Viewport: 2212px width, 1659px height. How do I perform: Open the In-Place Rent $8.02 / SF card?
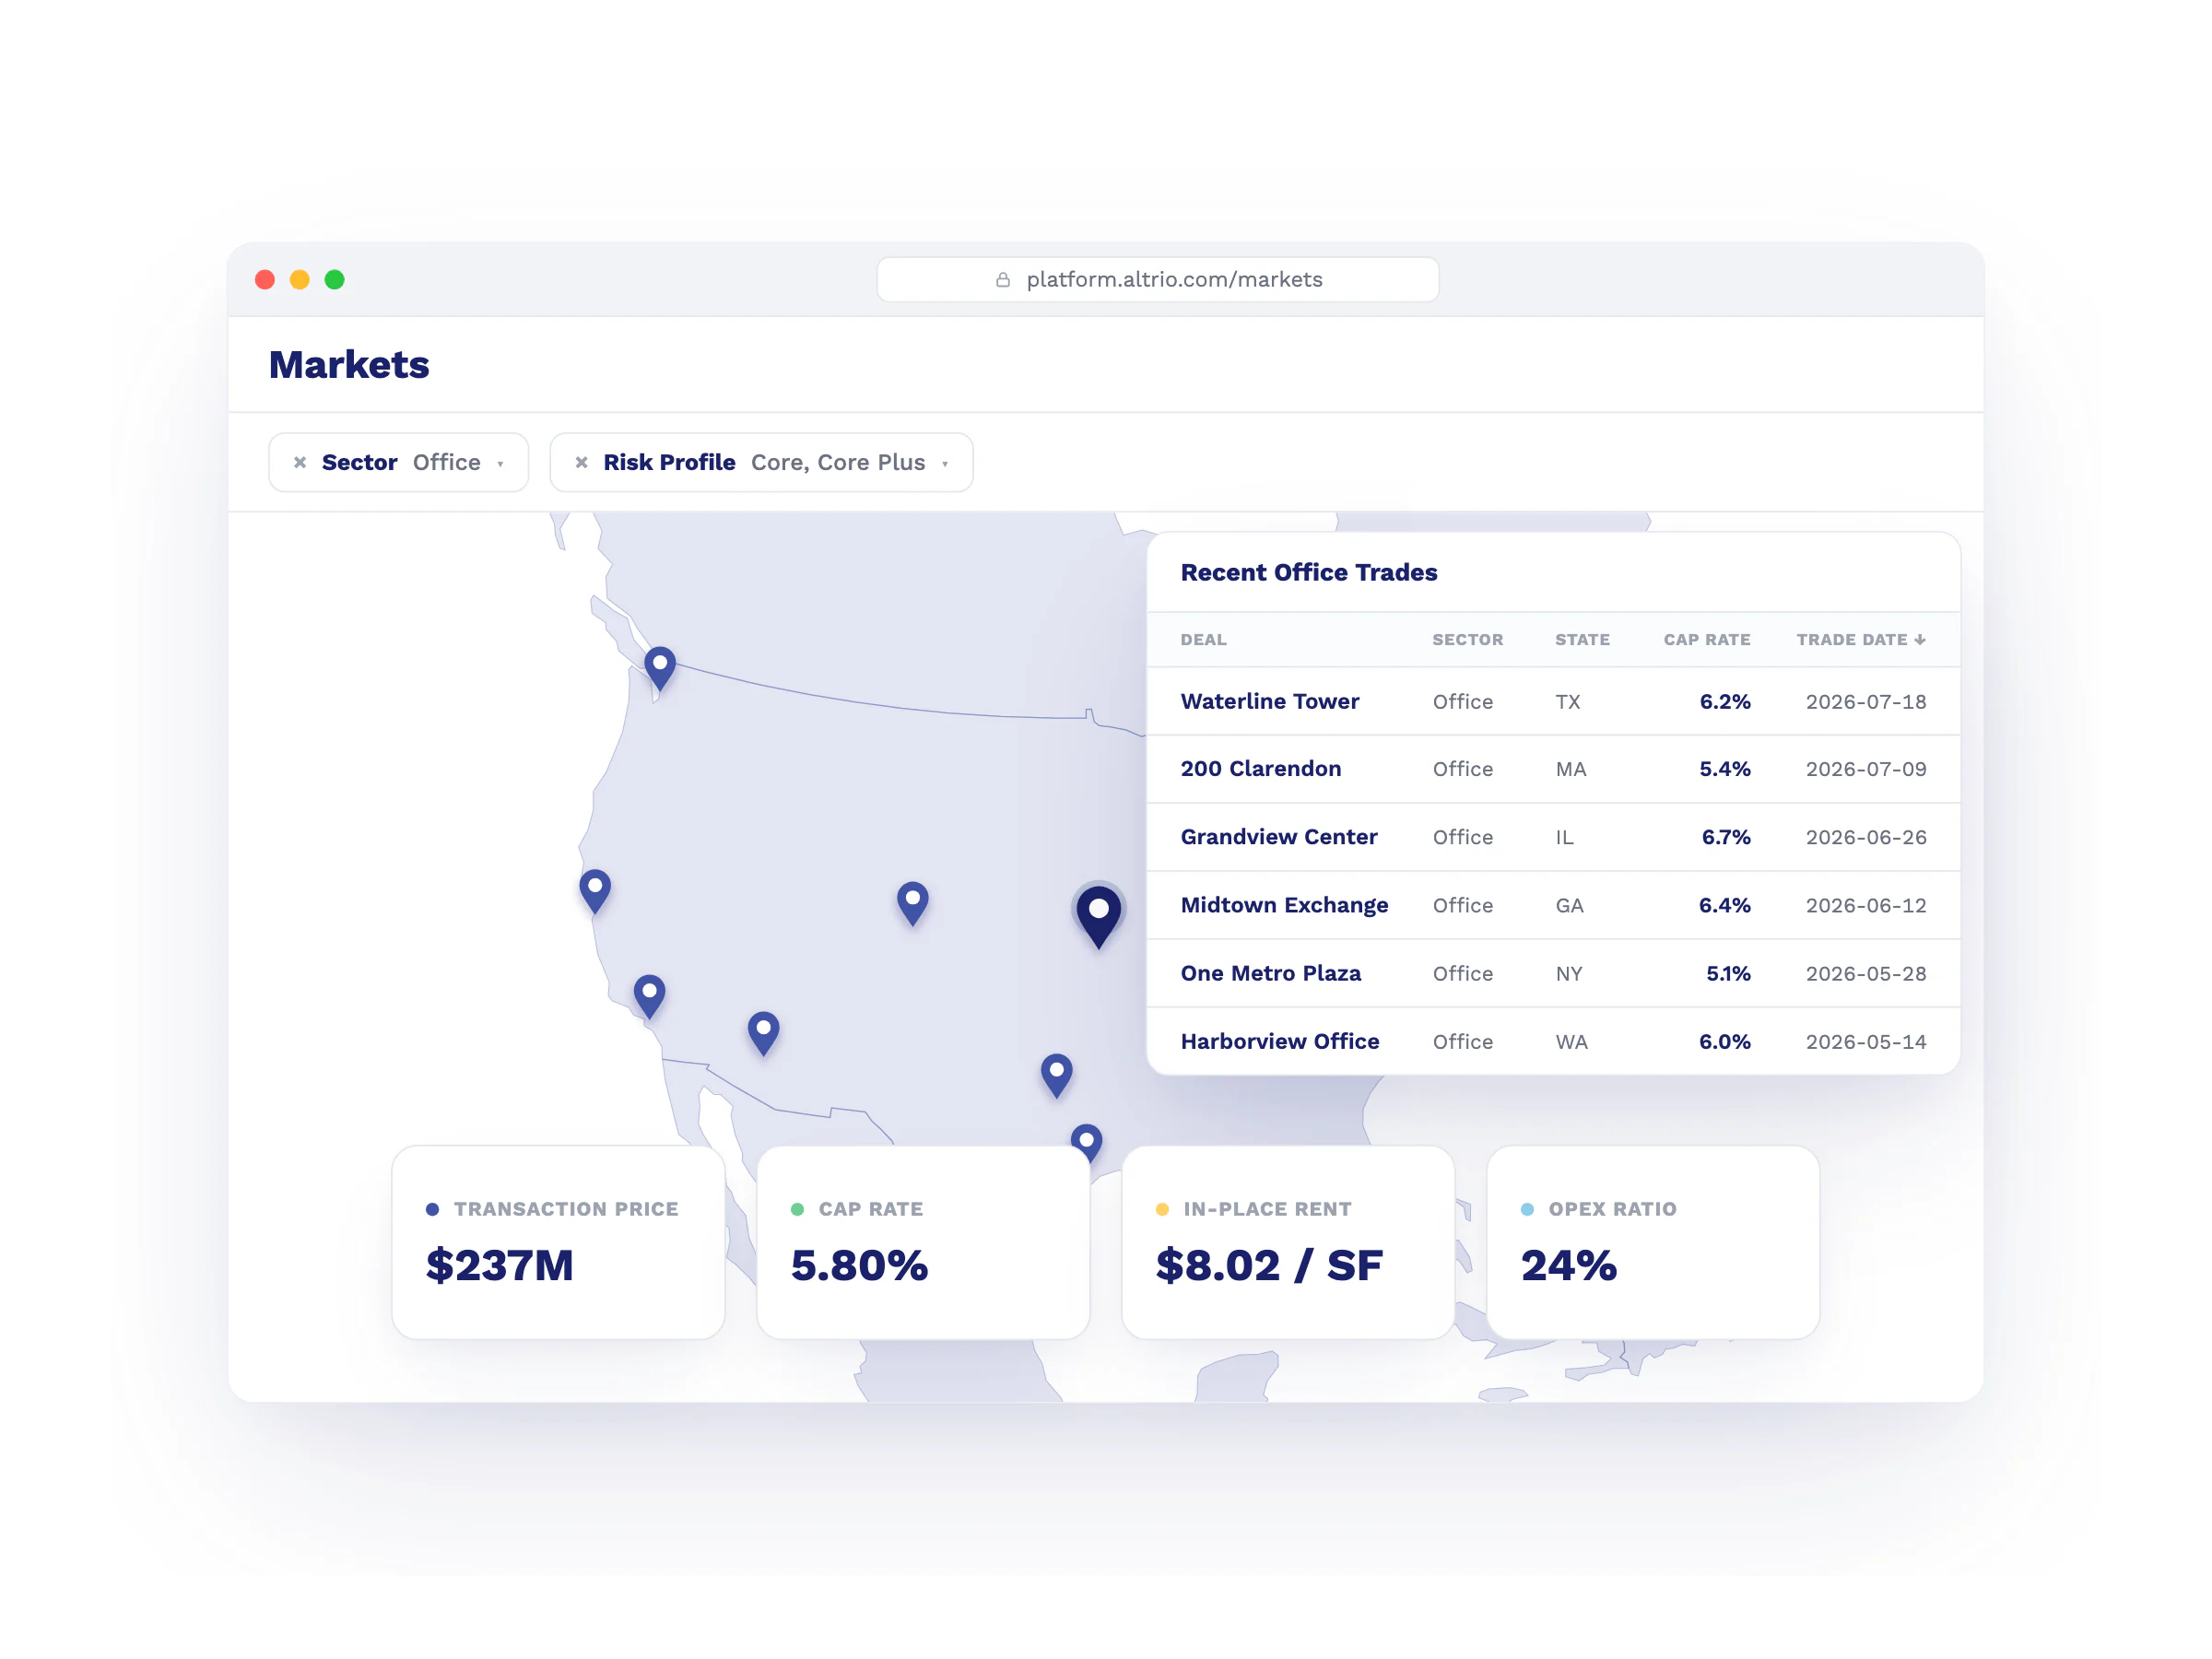(x=1288, y=1242)
